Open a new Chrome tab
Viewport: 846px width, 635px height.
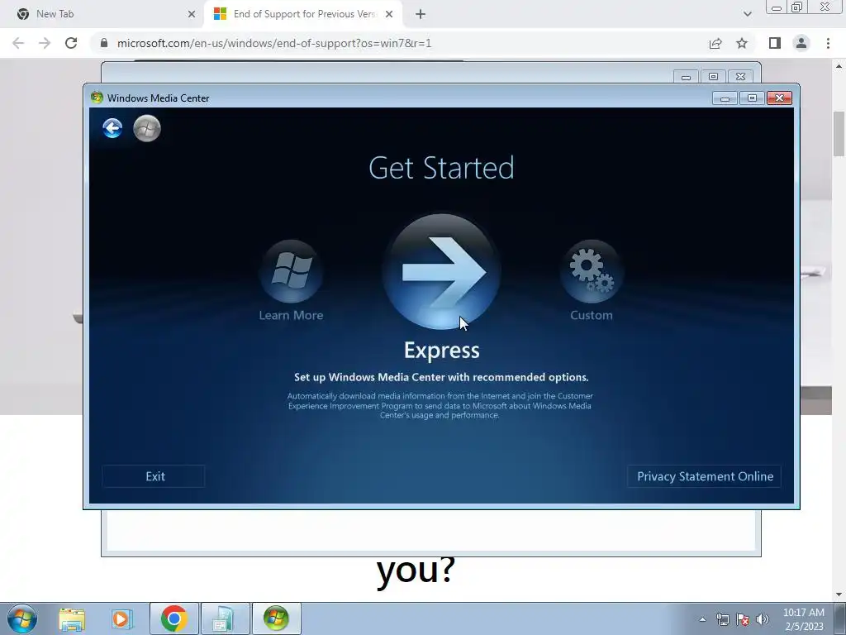(x=421, y=14)
